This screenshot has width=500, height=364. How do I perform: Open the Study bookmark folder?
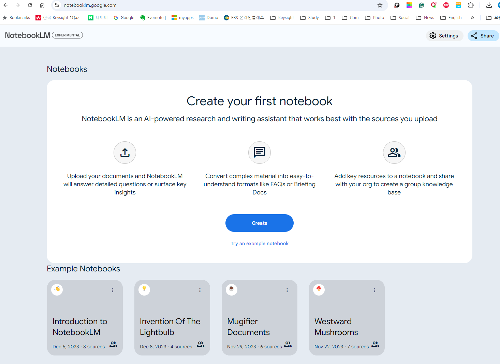(309, 18)
